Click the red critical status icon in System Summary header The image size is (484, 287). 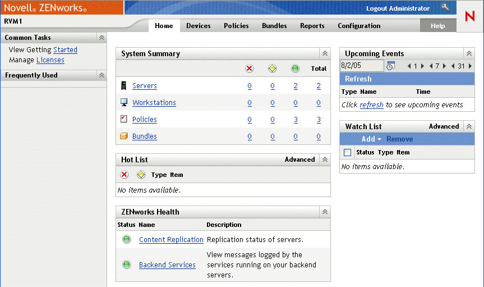(x=250, y=69)
